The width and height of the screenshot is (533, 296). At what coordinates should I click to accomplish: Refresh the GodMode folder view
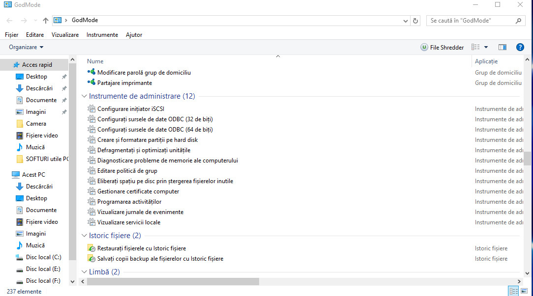pyautogui.click(x=415, y=20)
